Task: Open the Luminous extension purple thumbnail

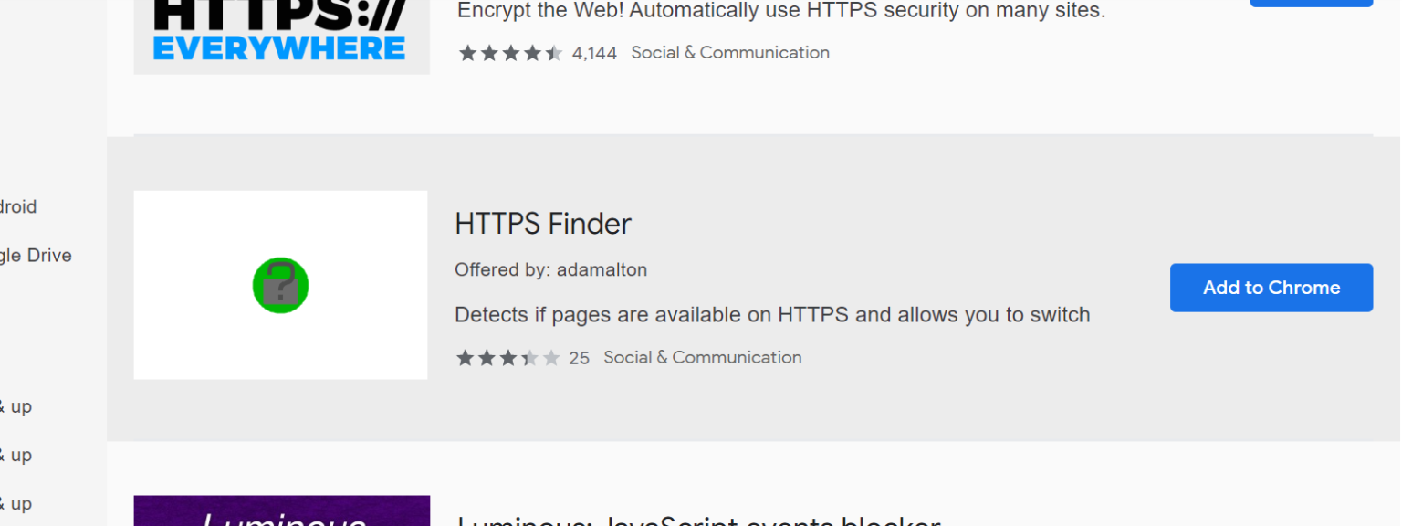Action: coord(280,510)
